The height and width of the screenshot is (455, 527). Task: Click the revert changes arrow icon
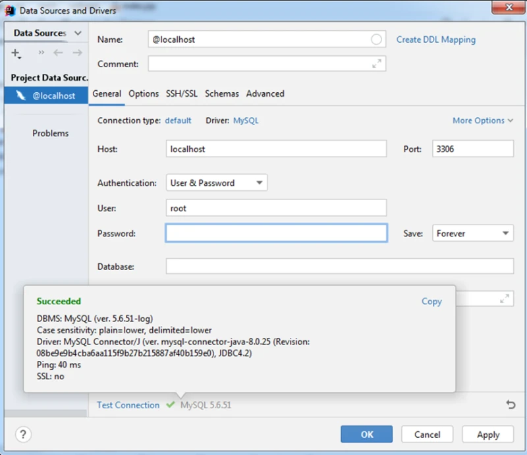tap(511, 405)
